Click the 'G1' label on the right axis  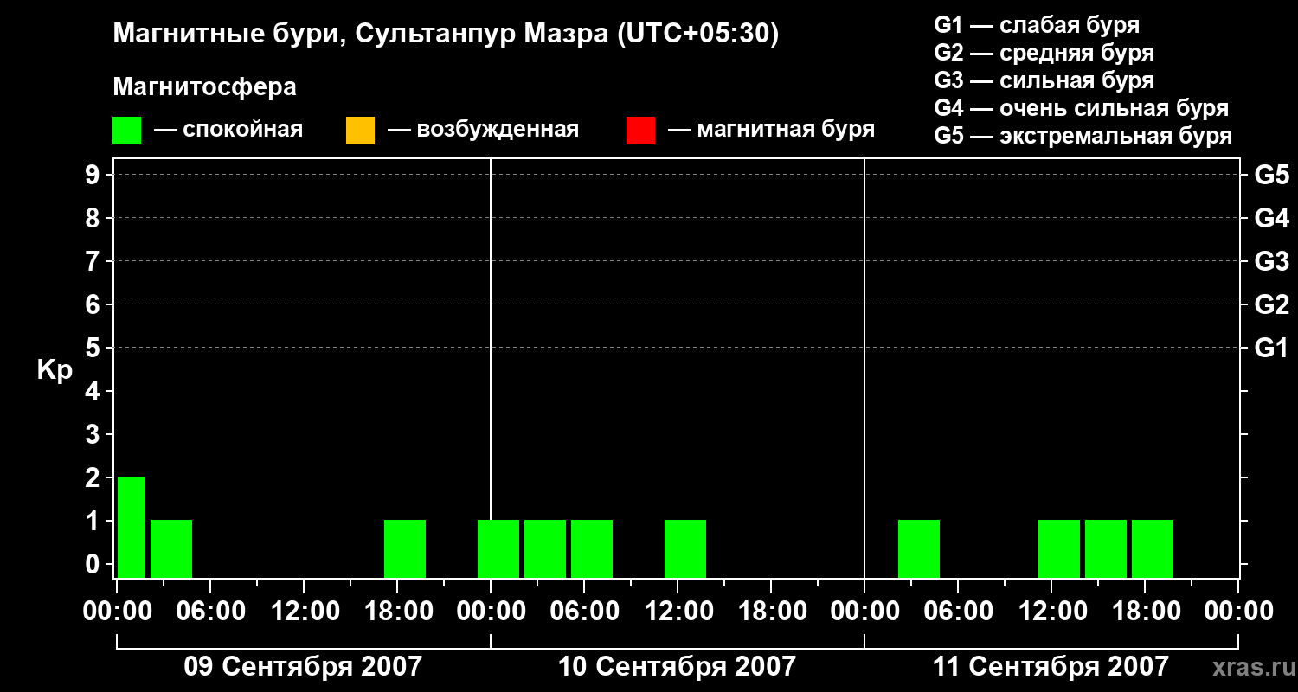tap(1272, 348)
